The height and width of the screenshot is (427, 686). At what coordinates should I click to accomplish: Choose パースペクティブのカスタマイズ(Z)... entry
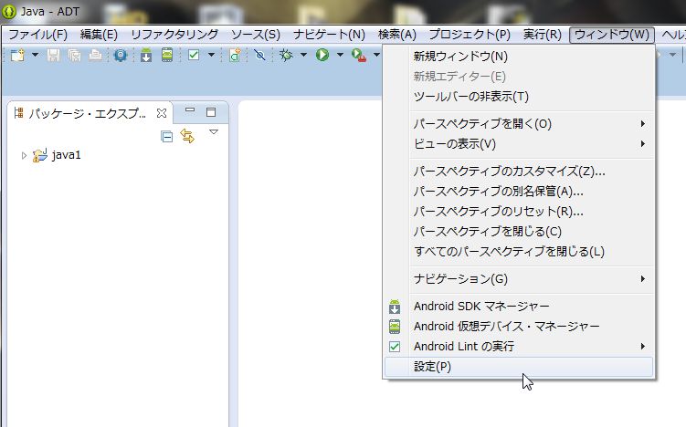click(520, 171)
